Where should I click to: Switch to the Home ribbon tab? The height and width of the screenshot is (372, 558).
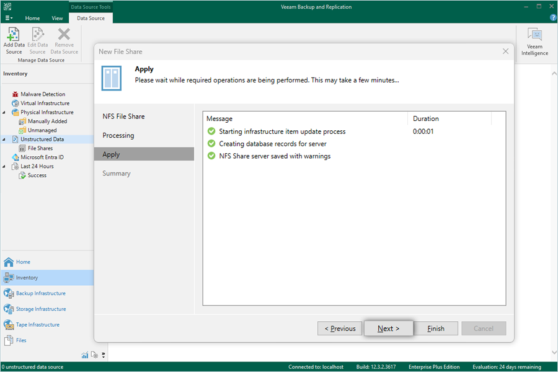point(32,18)
